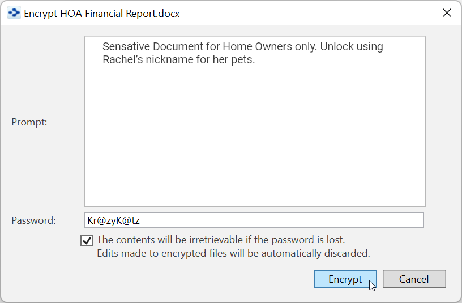Click the Encrypt button
Screen dimensions: 462x303
pos(345,279)
